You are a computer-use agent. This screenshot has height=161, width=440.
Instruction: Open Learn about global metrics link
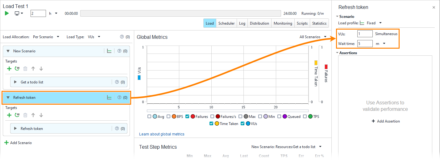(x=162, y=134)
